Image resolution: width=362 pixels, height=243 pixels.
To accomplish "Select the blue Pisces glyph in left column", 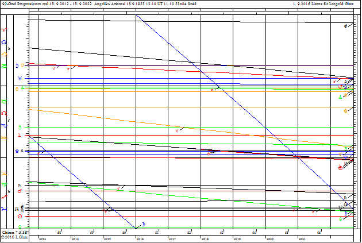I will click(x=5, y=210).
